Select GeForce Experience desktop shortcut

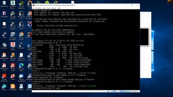coord(21,5)
